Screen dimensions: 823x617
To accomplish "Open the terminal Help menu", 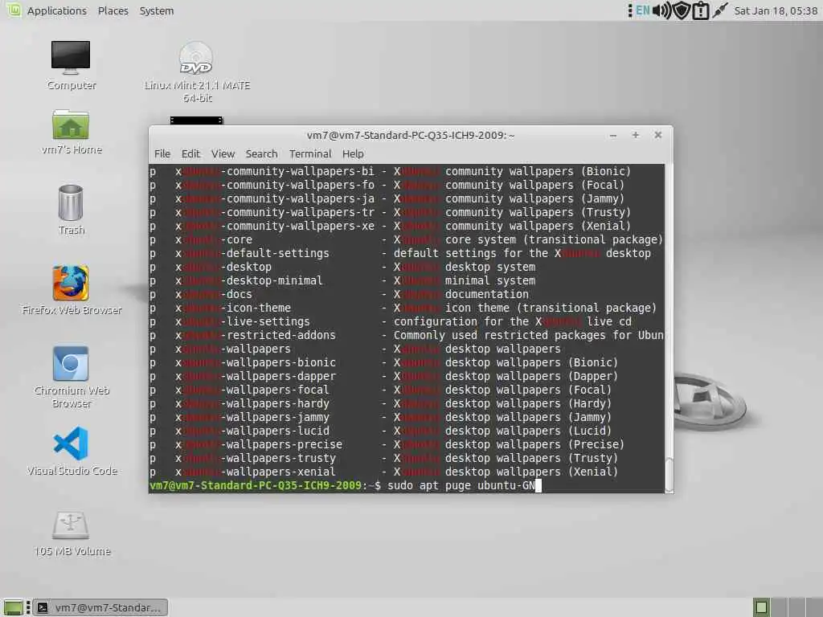I will (x=353, y=153).
